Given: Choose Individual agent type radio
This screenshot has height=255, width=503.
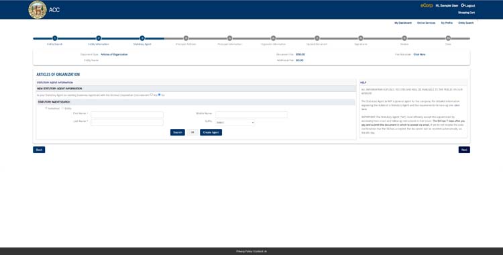Looking at the screenshot, I should [46, 108].
